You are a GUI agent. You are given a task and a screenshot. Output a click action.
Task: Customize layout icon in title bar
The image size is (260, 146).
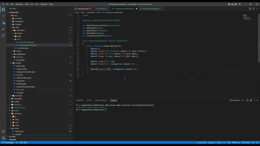click(x=240, y=4)
